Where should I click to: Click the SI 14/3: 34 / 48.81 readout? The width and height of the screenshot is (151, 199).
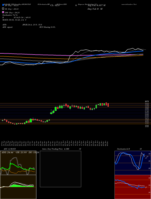click(x=22, y=17)
